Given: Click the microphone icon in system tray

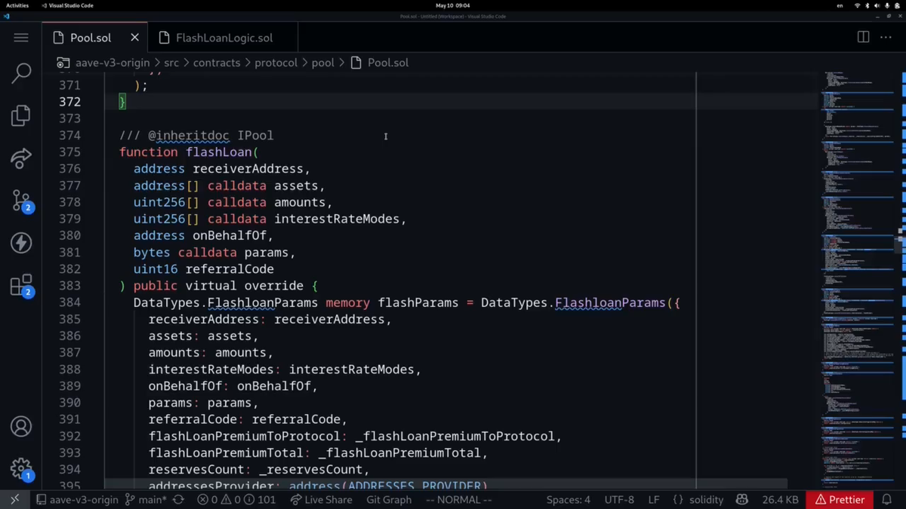Looking at the screenshot, I should (887, 5).
